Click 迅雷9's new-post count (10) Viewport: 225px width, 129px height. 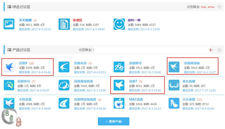click(x=31, y=63)
